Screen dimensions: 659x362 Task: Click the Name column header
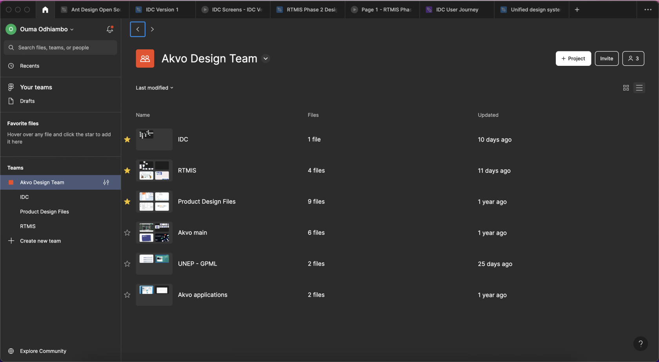point(143,115)
